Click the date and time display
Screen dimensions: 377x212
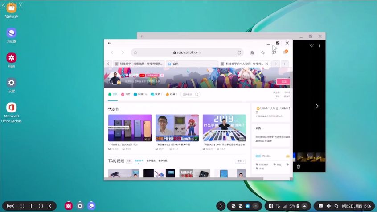click(x=357, y=206)
